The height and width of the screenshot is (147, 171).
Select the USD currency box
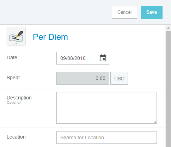pos(119,78)
